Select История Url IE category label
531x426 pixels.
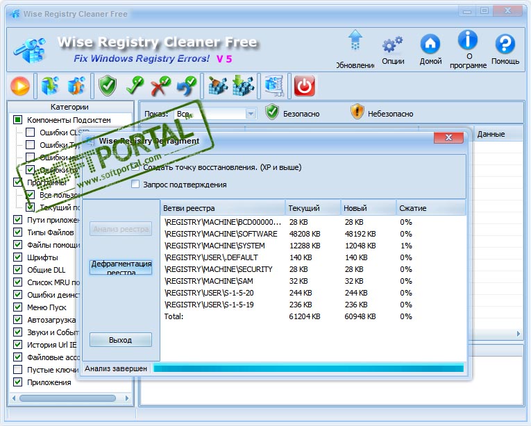tap(52, 345)
